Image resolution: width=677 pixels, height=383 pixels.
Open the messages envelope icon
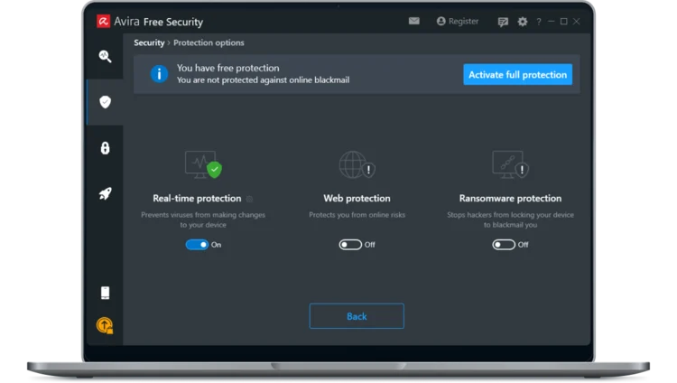[x=414, y=21]
